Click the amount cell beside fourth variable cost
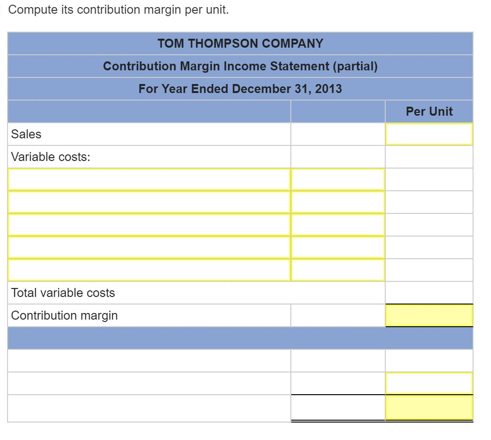491x440 pixels. (x=338, y=247)
